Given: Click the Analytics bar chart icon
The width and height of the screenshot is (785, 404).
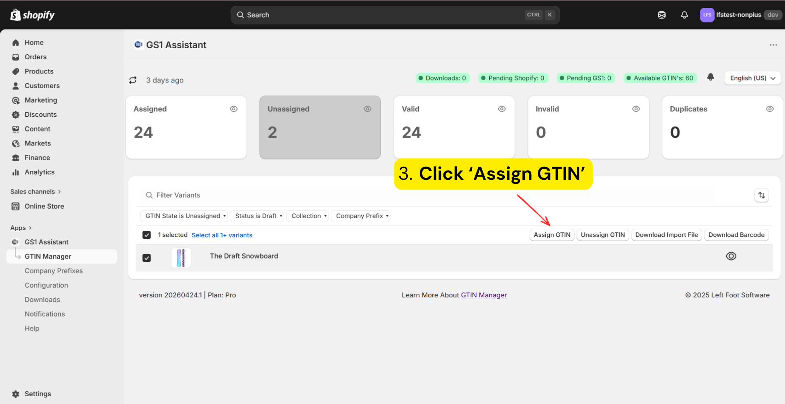Looking at the screenshot, I should click(16, 172).
